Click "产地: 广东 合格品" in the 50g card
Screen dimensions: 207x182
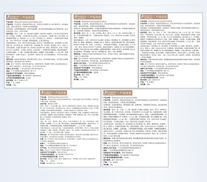[x=110, y=162]
